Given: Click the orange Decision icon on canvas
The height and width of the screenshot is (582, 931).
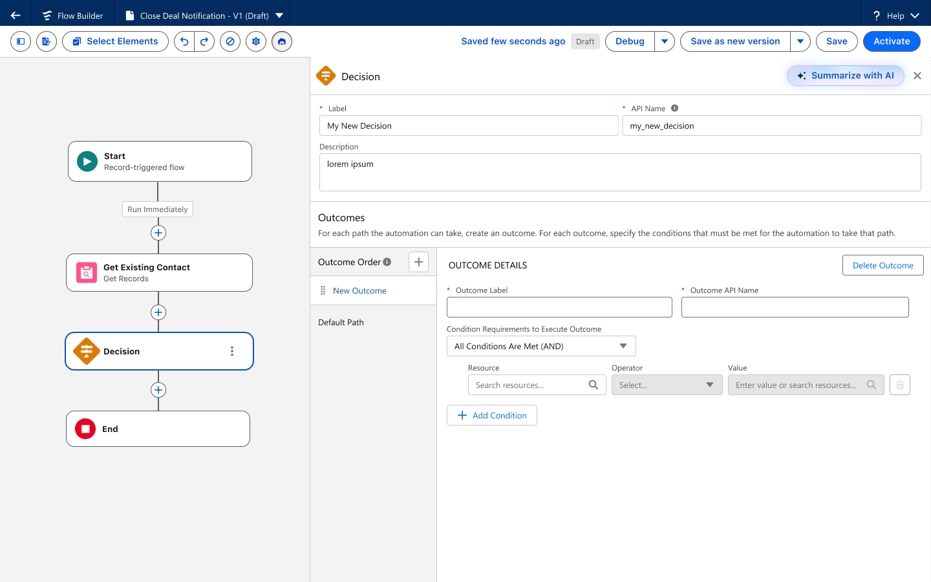Looking at the screenshot, I should point(86,351).
